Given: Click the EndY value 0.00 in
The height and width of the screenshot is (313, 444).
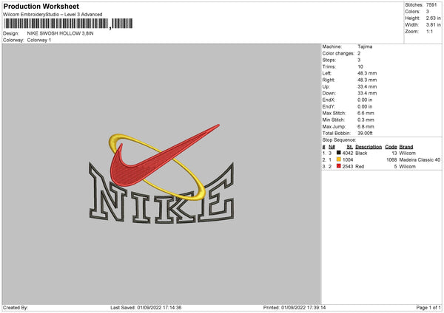Looking at the screenshot, I should point(365,107).
